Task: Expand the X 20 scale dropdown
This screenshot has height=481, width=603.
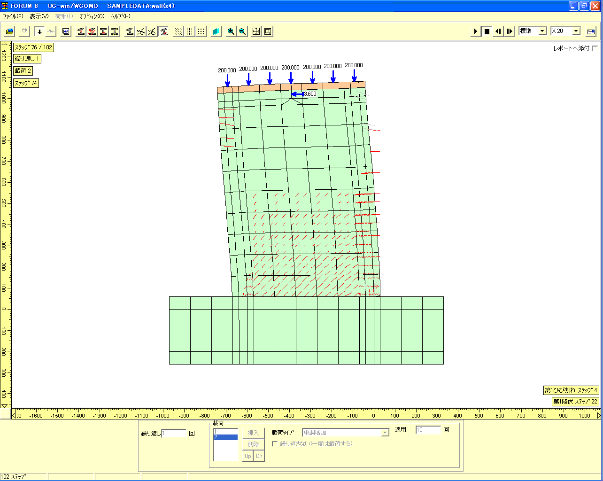Action: click(x=576, y=31)
